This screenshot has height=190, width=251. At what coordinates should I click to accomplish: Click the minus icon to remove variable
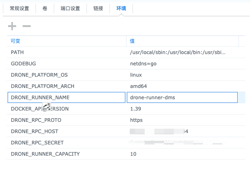tap(27, 26)
